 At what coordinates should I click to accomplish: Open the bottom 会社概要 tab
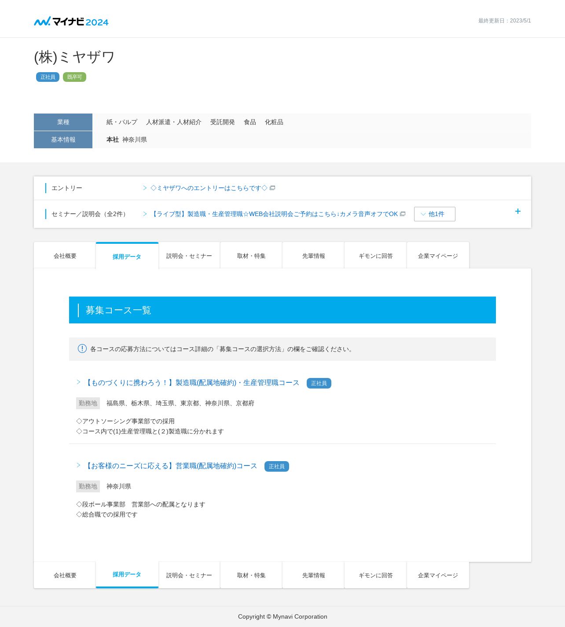(x=65, y=575)
